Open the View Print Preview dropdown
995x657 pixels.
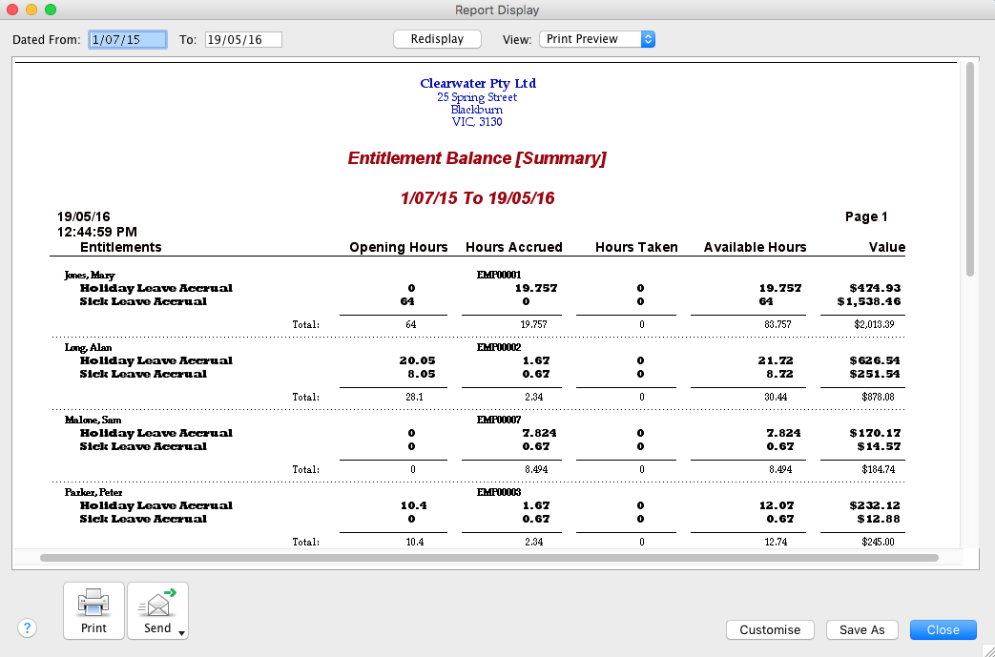(596, 39)
